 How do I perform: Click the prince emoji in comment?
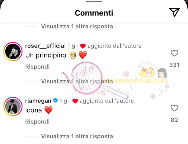(x=73, y=55)
